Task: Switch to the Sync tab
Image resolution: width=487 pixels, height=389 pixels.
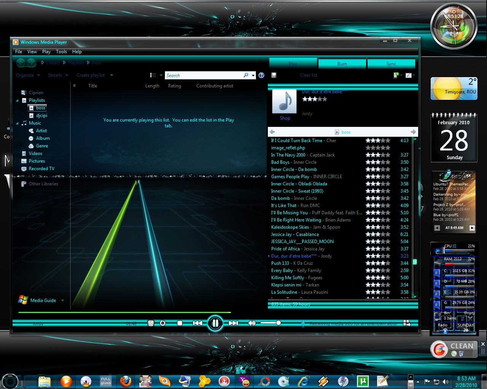Action: pos(391,63)
